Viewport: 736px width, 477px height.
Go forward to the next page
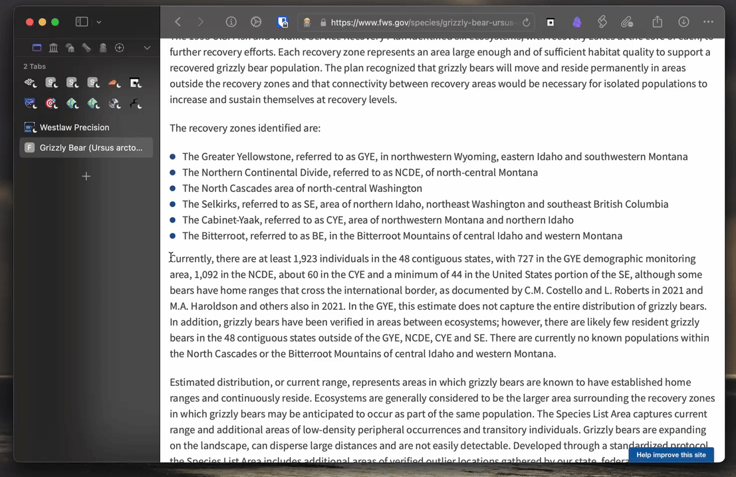point(200,21)
